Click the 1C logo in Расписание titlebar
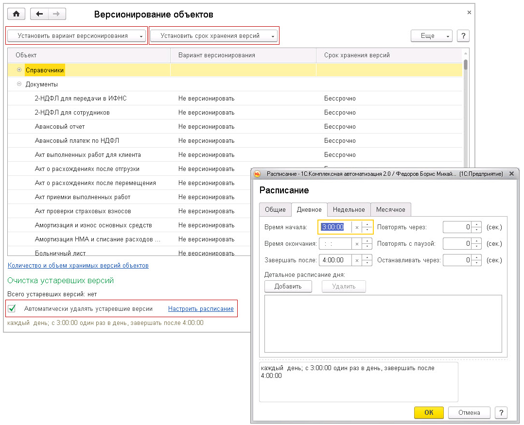 pyautogui.click(x=257, y=173)
